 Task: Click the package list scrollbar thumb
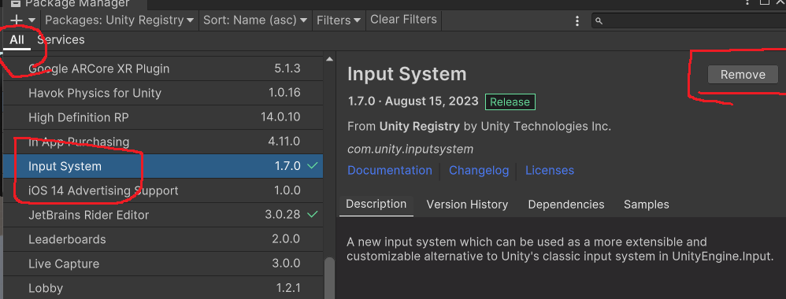pos(329,278)
